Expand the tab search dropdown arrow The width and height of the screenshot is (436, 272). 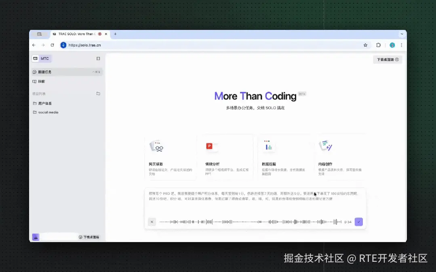coord(402,34)
